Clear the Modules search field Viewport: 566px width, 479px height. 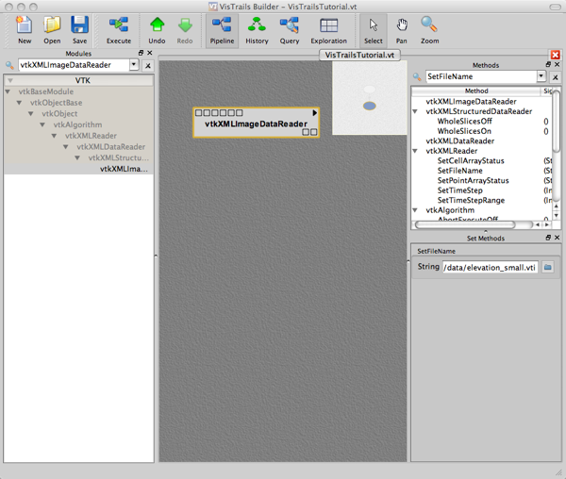click(x=148, y=66)
